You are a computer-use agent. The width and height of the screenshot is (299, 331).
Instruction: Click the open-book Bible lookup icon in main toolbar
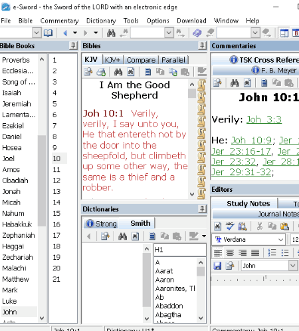pos(48,33)
